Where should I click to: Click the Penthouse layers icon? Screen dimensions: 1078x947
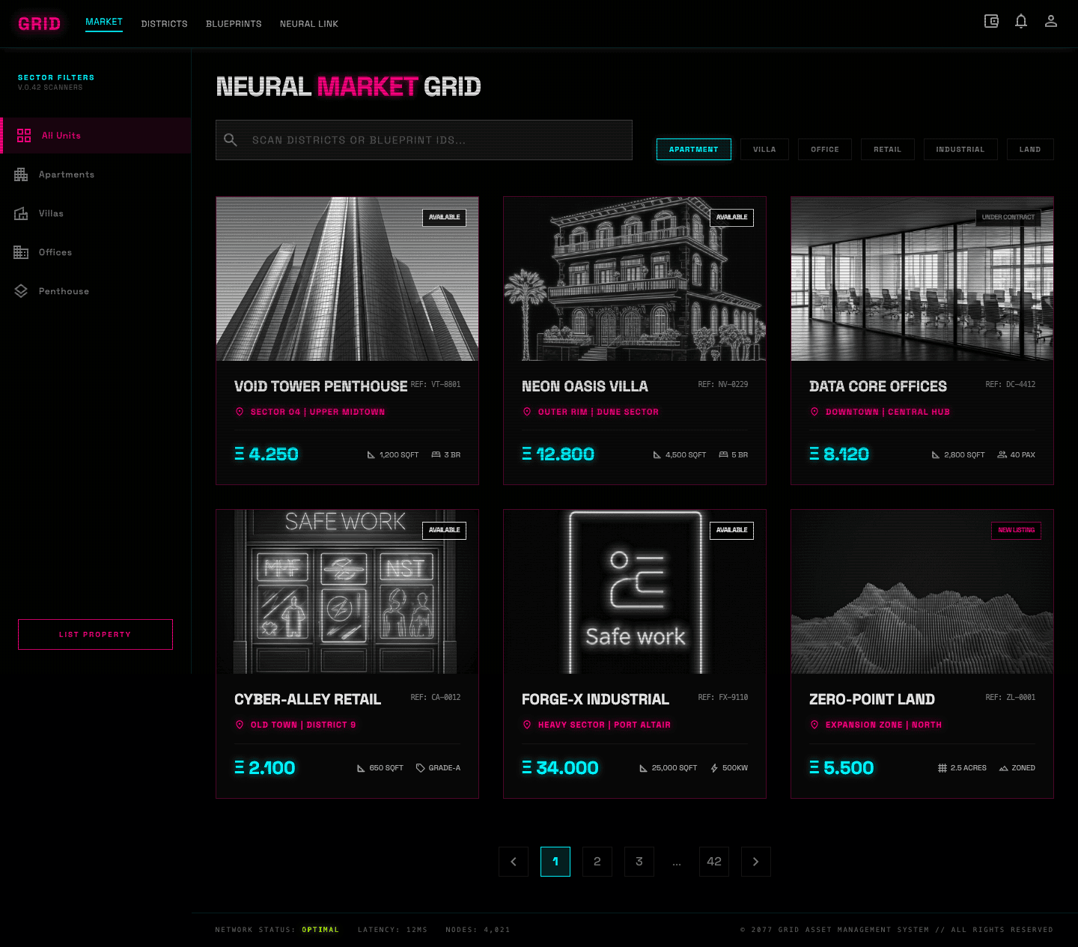pos(21,291)
